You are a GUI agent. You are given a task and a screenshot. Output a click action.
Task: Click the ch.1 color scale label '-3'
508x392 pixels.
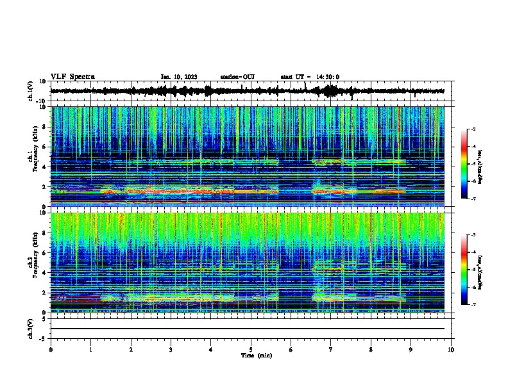point(473,129)
